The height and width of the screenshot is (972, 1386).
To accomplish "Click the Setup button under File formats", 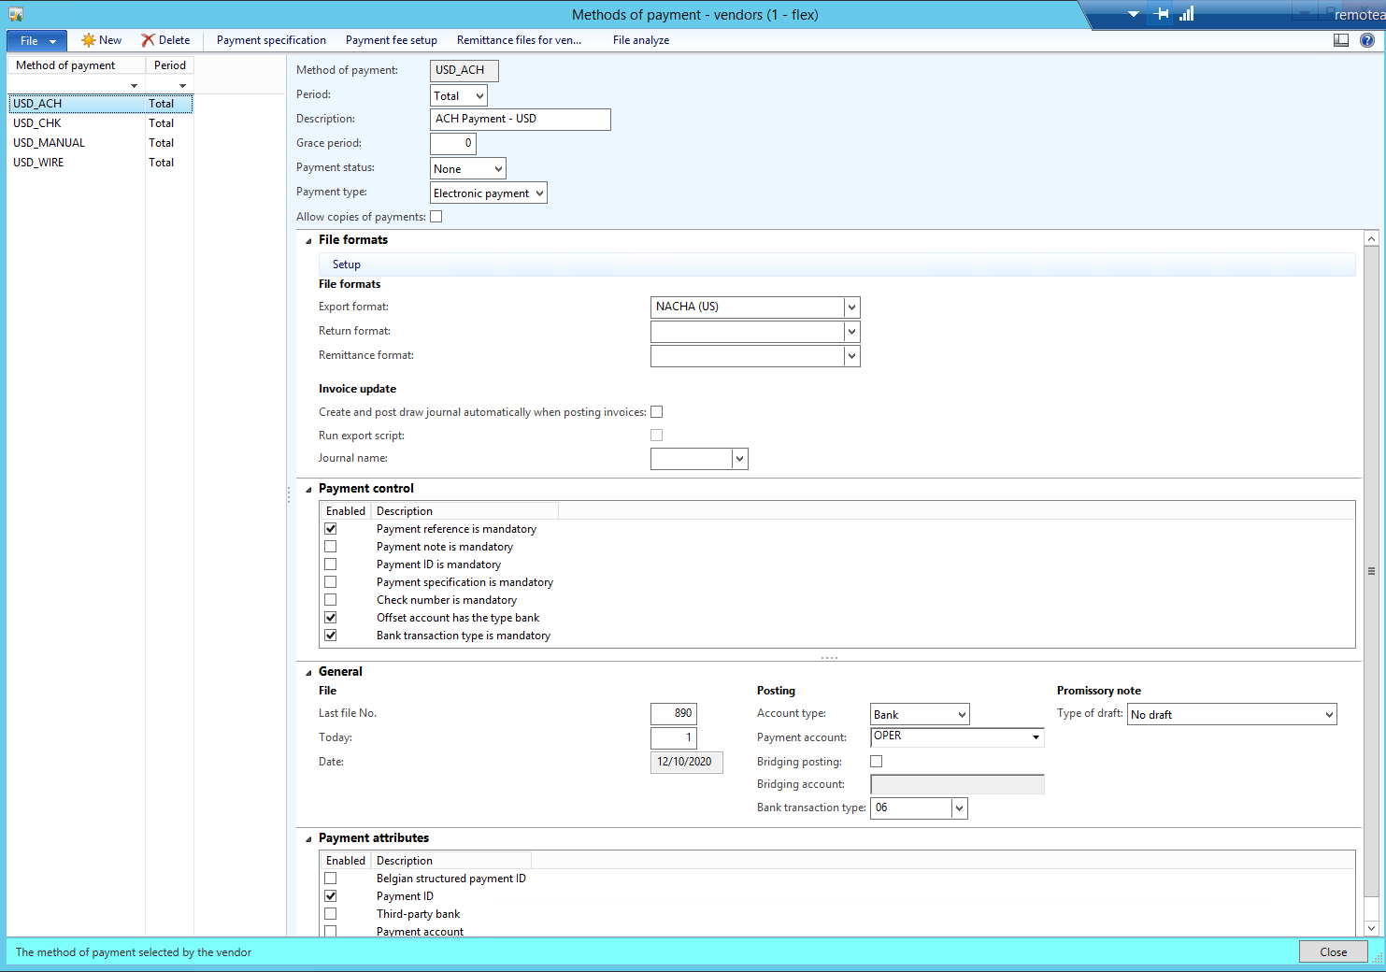I will (x=346, y=264).
